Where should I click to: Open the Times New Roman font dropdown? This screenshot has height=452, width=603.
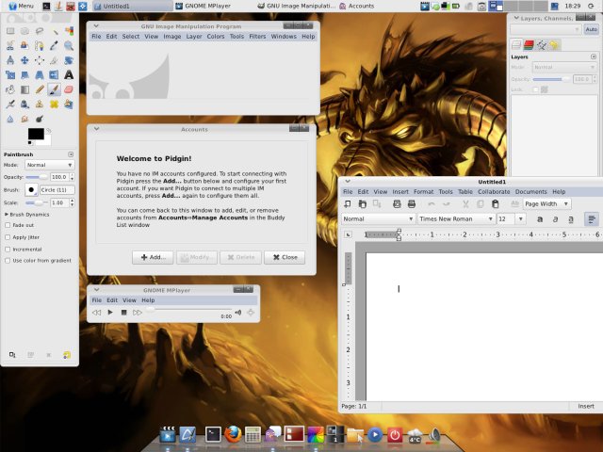[x=456, y=218]
